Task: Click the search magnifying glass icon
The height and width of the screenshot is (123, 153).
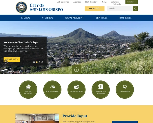Action: [135, 9]
